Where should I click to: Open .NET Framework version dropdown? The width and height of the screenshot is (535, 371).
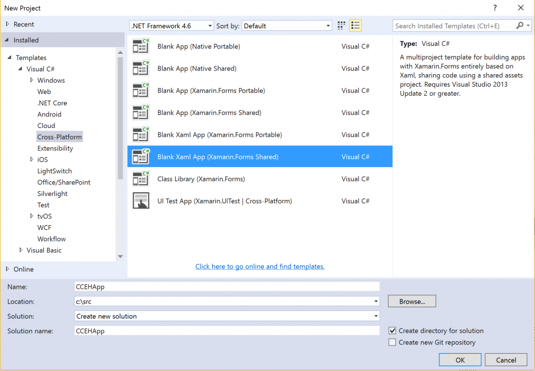171,26
